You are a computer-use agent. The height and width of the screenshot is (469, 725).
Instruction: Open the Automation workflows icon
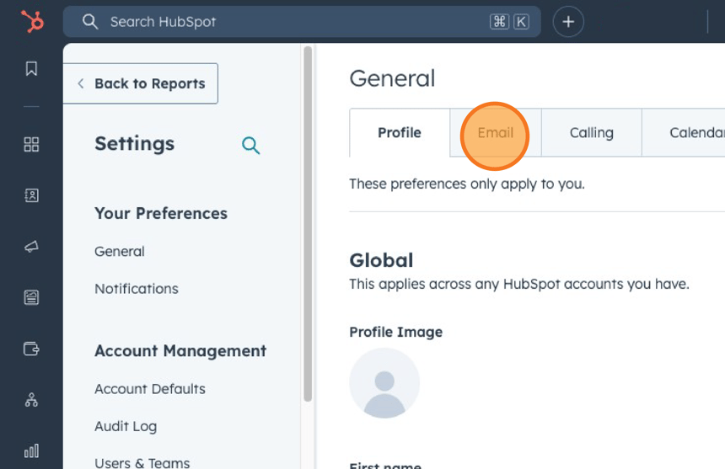tap(31, 400)
